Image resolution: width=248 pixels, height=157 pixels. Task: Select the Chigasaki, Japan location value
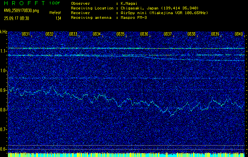pos(159,8)
